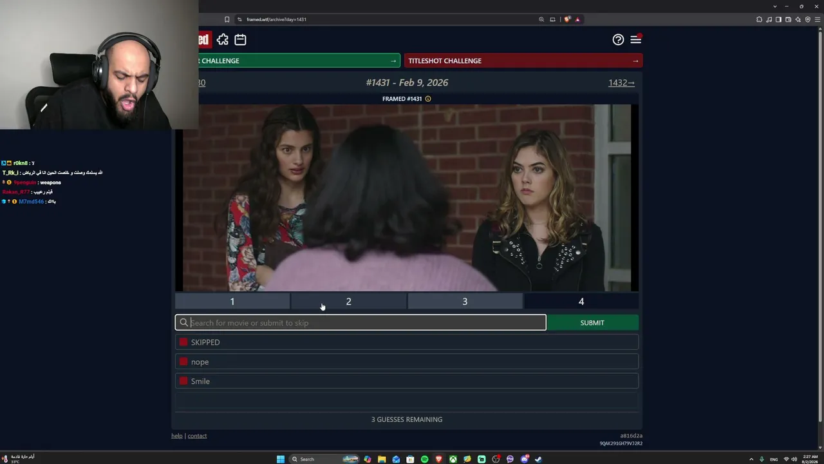This screenshot has height=464, width=824.
Task: Open the browser main menu icon
Action: 818,19
